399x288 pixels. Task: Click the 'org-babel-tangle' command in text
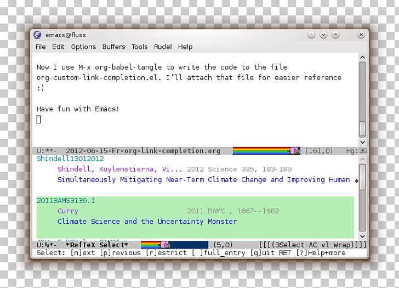(x=128, y=67)
